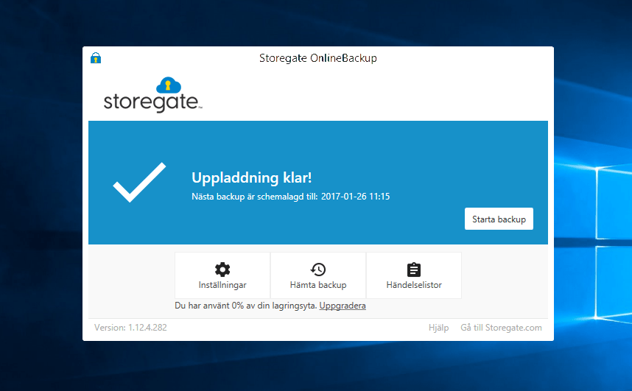
Task: Open the Inställningar label
Action: click(x=222, y=285)
